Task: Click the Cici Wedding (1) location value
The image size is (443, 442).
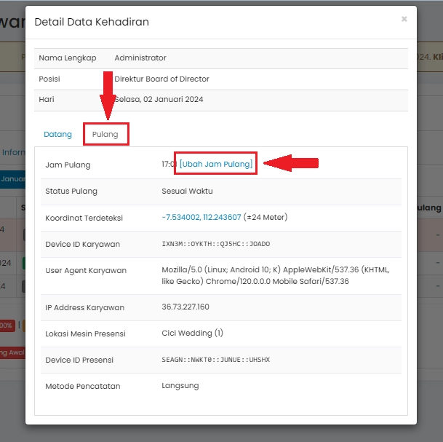Action: pos(192,334)
